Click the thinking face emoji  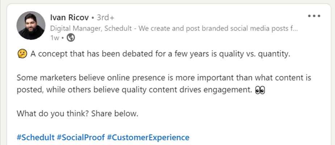pyautogui.click(x=22, y=54)
